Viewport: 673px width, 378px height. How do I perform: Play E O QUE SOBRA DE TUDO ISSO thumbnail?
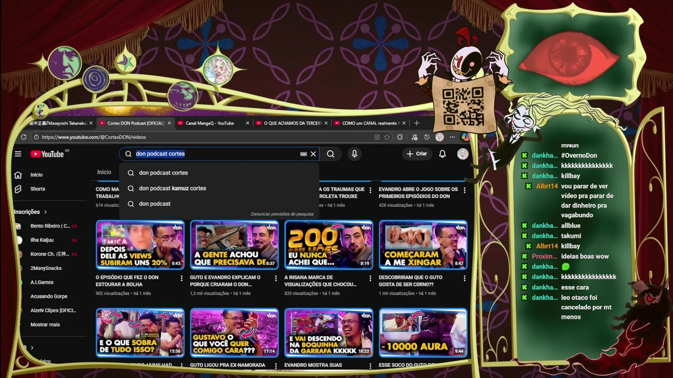(x=140, y=332)
